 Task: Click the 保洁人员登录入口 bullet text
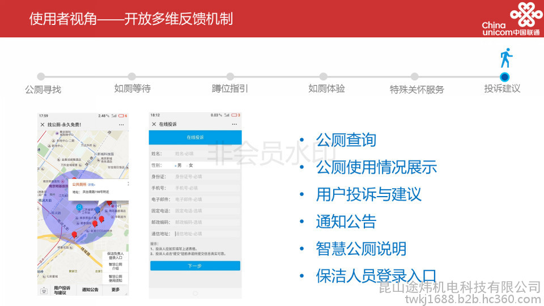coord(376,276)
